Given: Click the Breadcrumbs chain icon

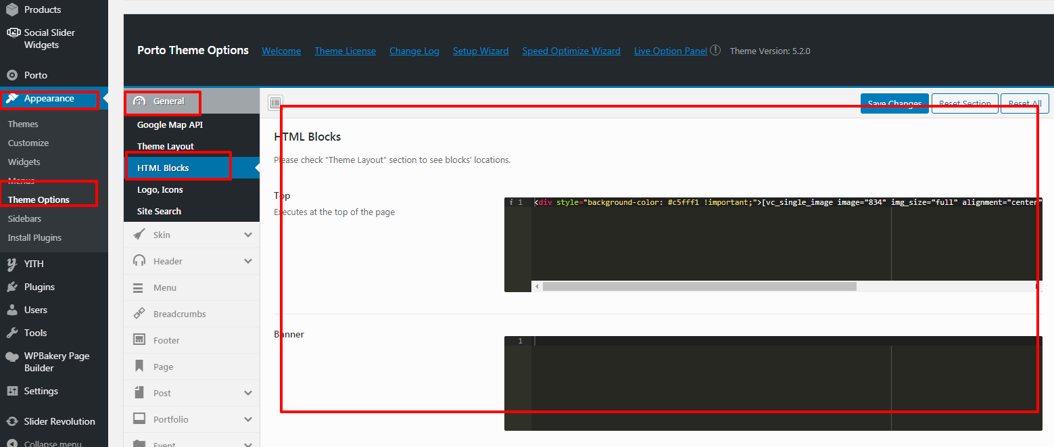Looking at the screenshot, I should click(x=139, y=314).
